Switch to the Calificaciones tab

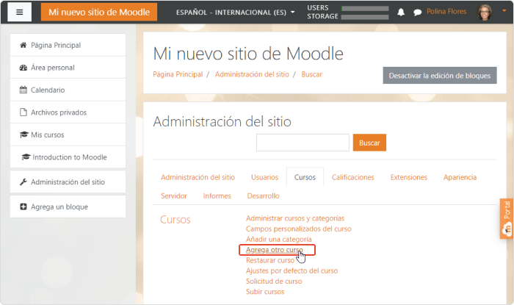pos(352,177)
